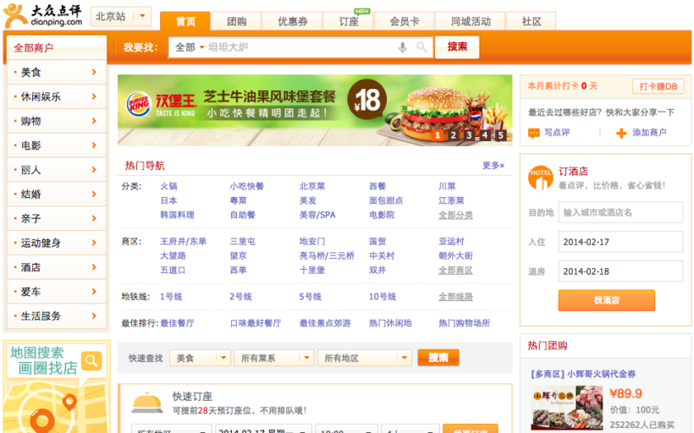Expand the 全部 search category dropdown
694x433 pixels.
(190, 47)
